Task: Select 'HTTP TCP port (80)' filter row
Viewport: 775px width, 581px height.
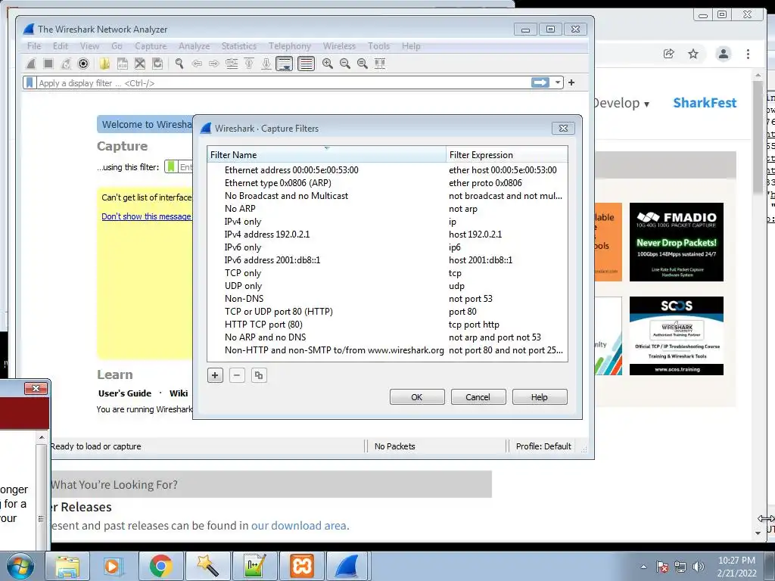Action: point(387,324)
